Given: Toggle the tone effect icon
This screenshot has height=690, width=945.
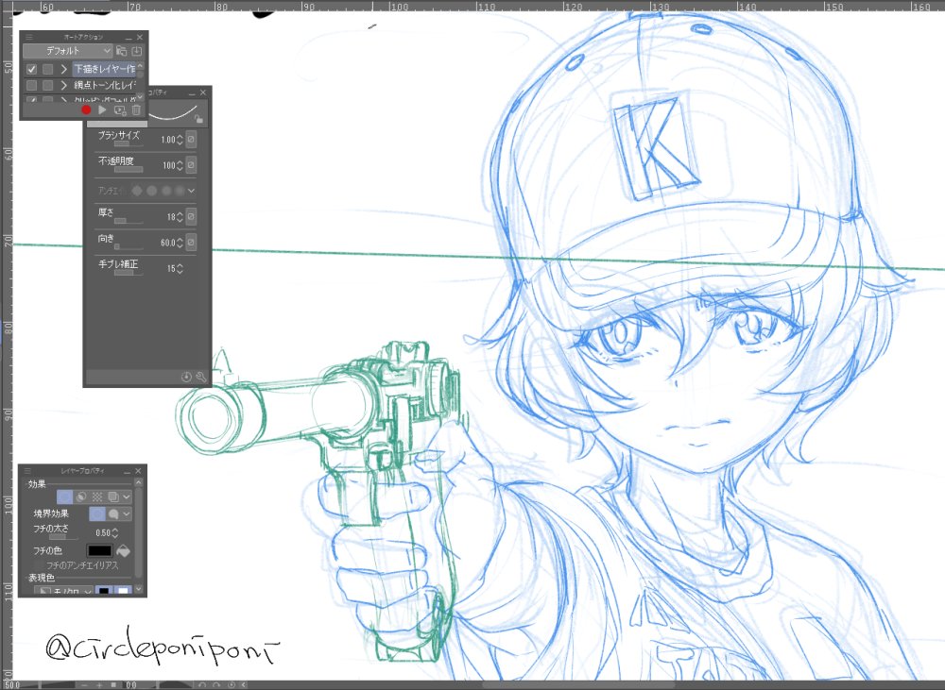Looking at the screenshot, I should (97, 497).
